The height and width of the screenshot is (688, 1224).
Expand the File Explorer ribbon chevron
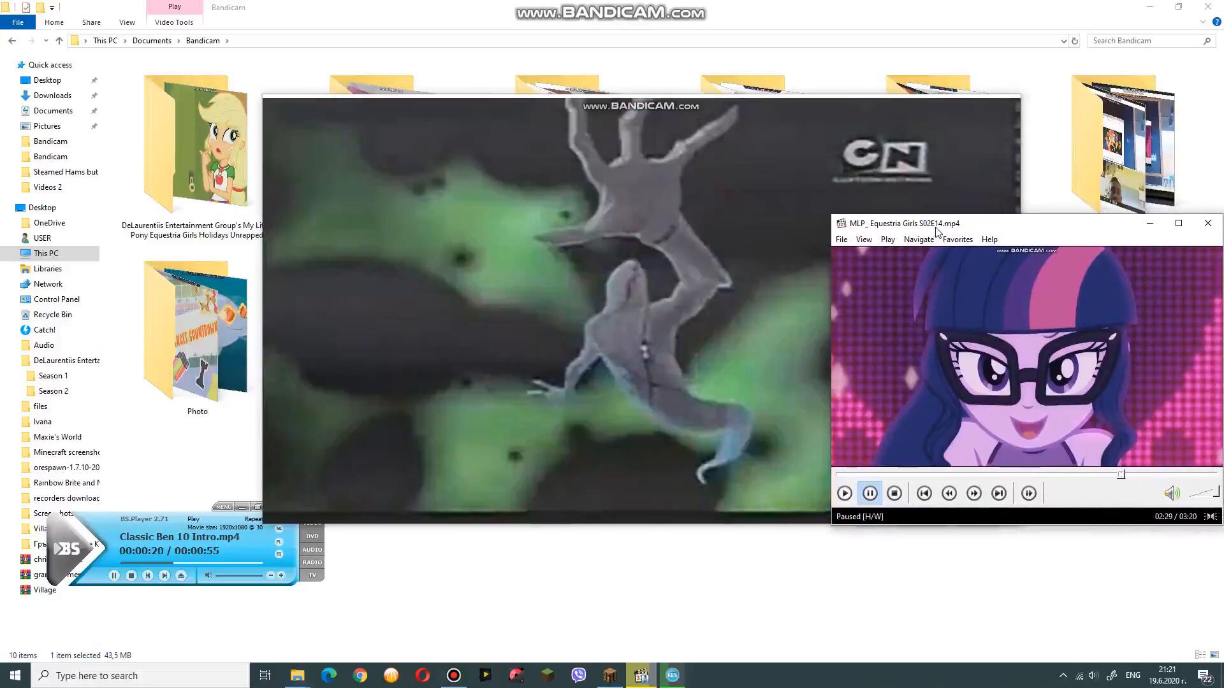click(x=1202, y=22)
